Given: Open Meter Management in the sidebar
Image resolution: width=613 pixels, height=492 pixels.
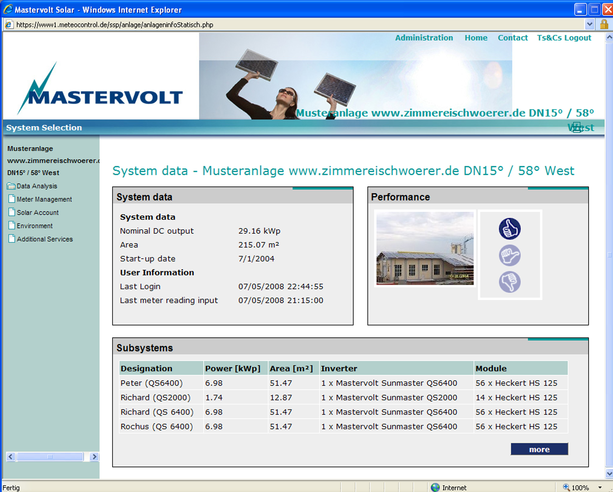Looking at the screenshot, I should click(44, 199).
